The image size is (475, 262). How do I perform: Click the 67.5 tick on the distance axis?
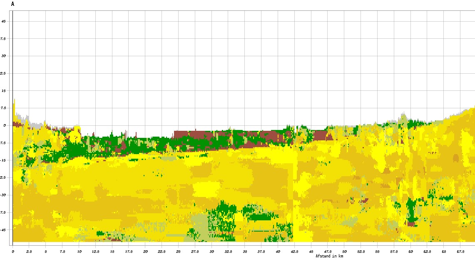460,252
